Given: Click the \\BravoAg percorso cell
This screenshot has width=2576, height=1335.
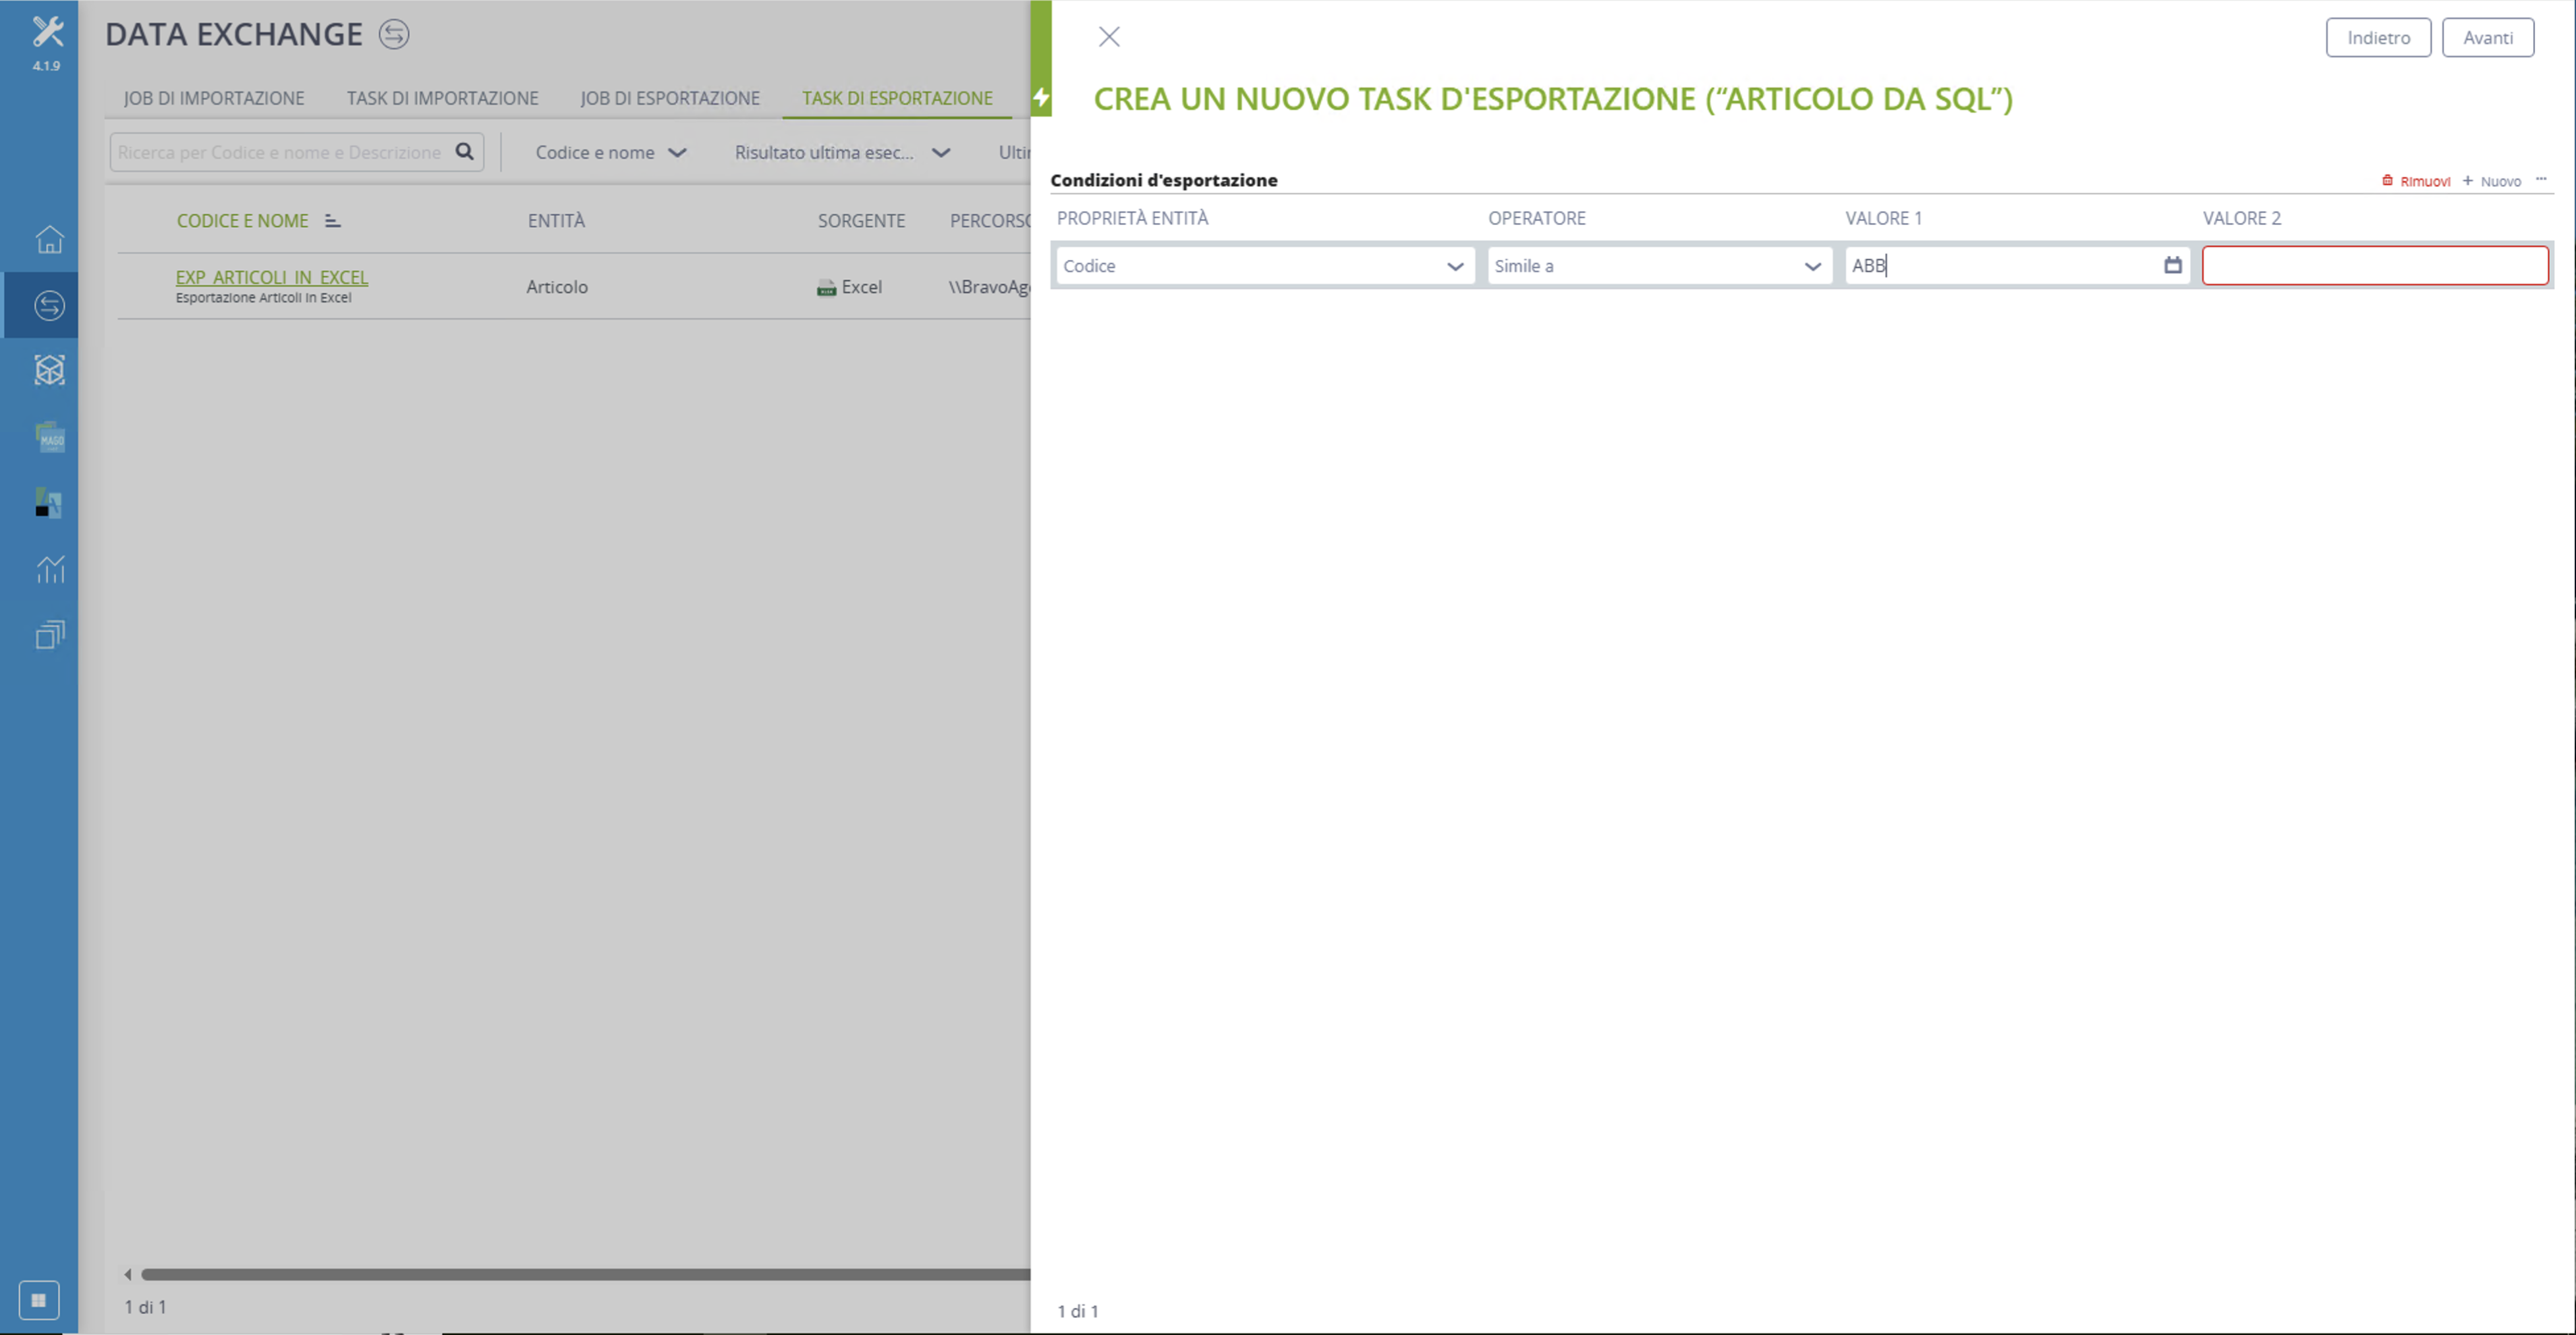Looking at the screenshot, I should [989, 287].
